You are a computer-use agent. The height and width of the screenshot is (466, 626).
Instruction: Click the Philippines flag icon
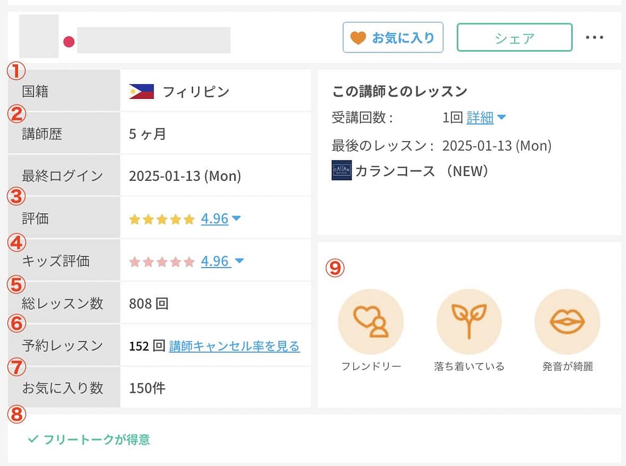141,92
